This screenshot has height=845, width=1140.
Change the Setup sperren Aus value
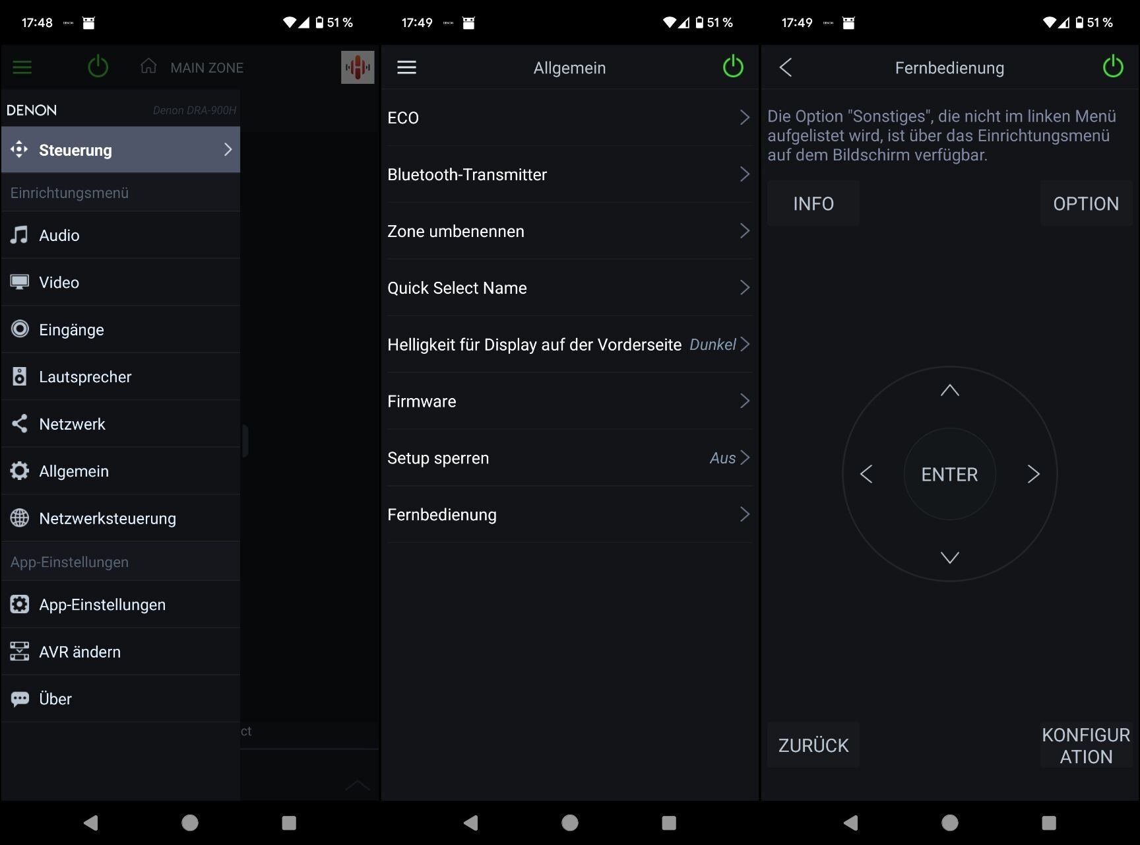click(x=722, y=458)
